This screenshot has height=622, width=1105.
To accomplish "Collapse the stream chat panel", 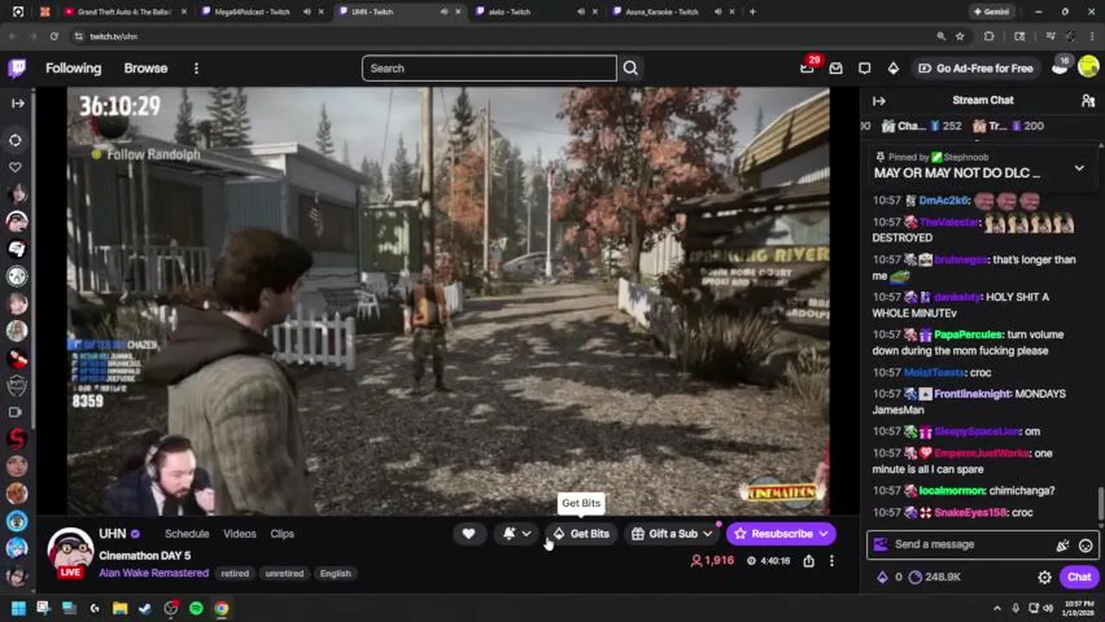I will click(878, 101).
